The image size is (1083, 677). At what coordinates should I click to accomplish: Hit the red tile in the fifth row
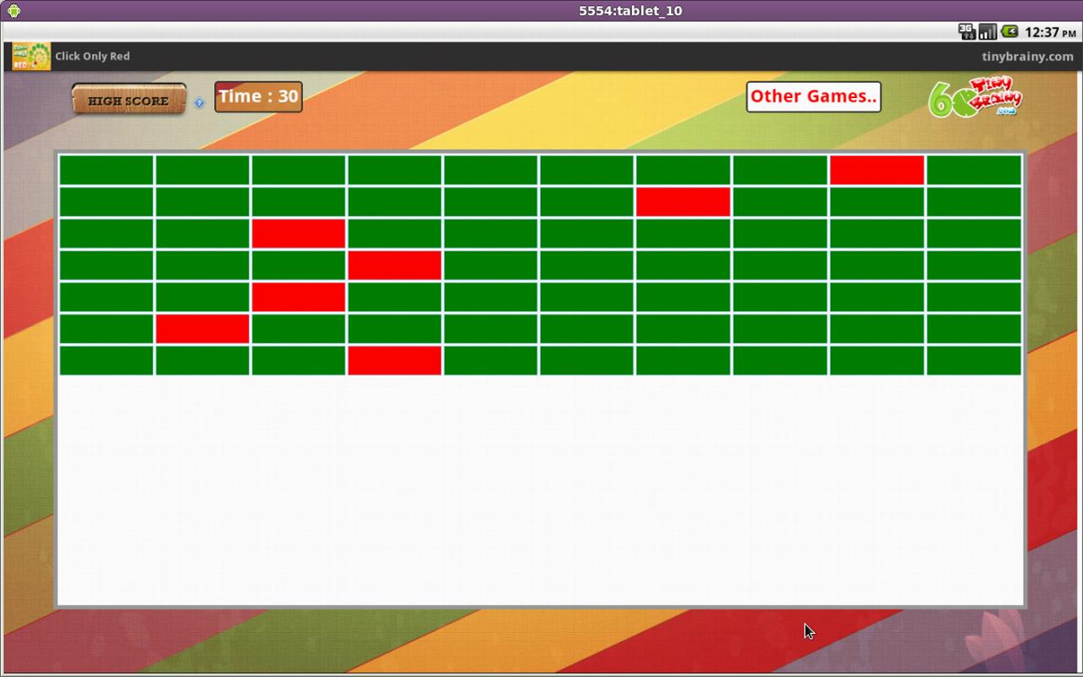pyautogui.click(x=299, y=297)
